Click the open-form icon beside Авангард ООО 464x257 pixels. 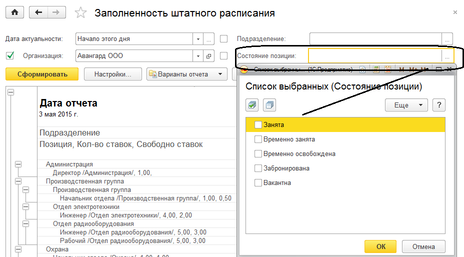click(x=209, y=56)
